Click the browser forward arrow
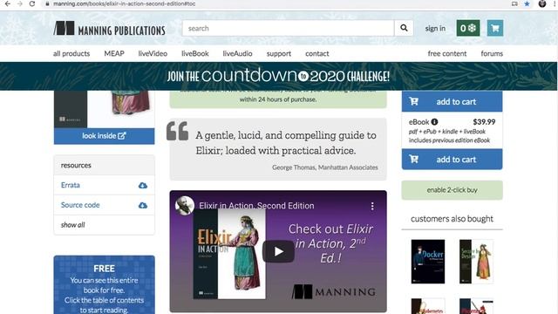The height and width of the screenshot is (314, 558). coord(20,3)
